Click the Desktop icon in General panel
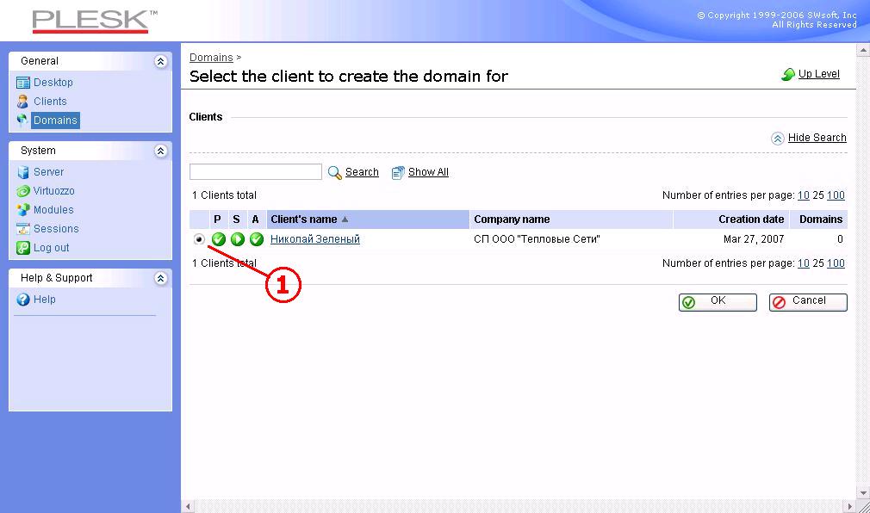Screen dimensions: 870x513 point(23,83)
